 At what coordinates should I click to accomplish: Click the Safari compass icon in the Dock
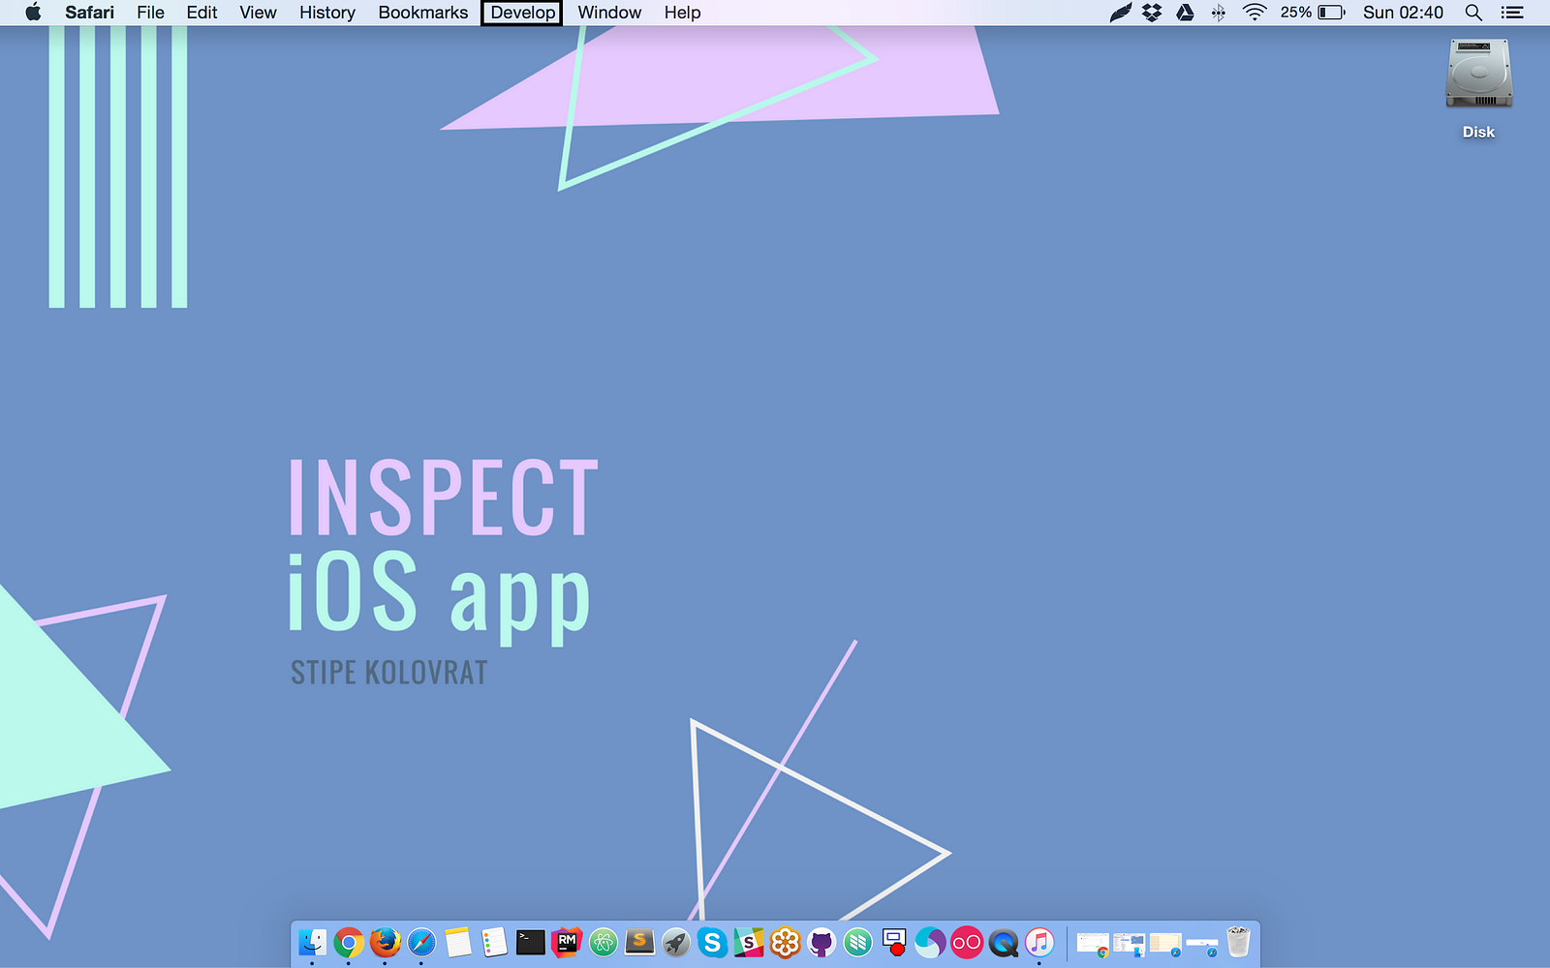point(421,942)
